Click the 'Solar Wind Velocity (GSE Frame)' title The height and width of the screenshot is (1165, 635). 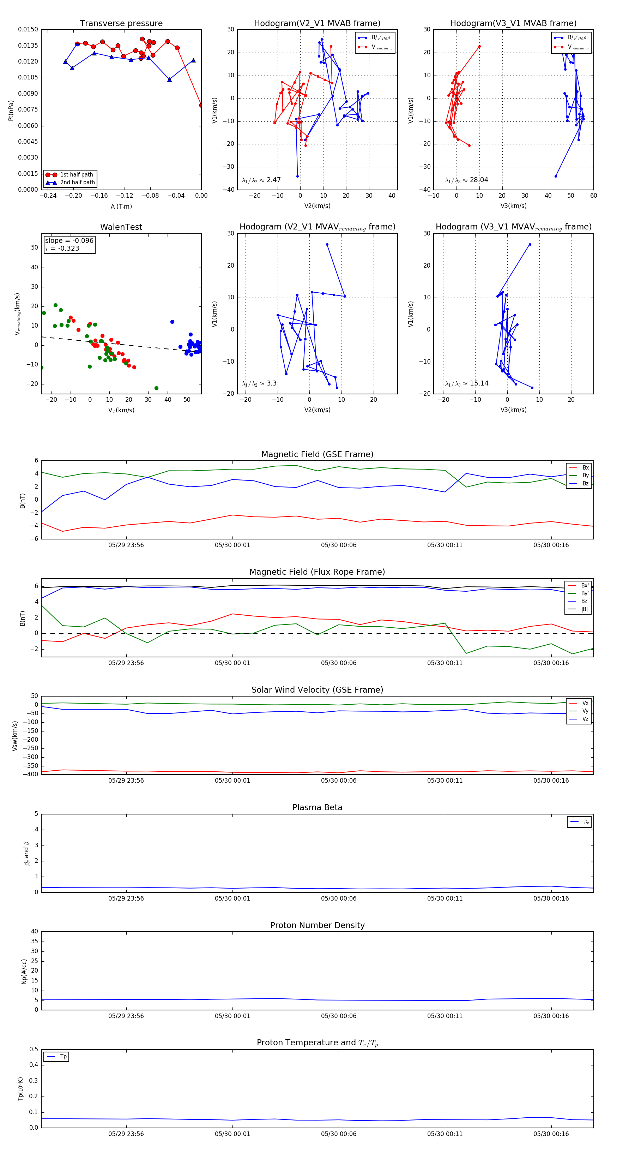pyautogui.click(x=317, y=690)
